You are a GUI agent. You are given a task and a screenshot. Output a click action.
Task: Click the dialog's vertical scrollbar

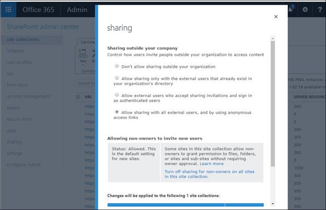point(273,104)
